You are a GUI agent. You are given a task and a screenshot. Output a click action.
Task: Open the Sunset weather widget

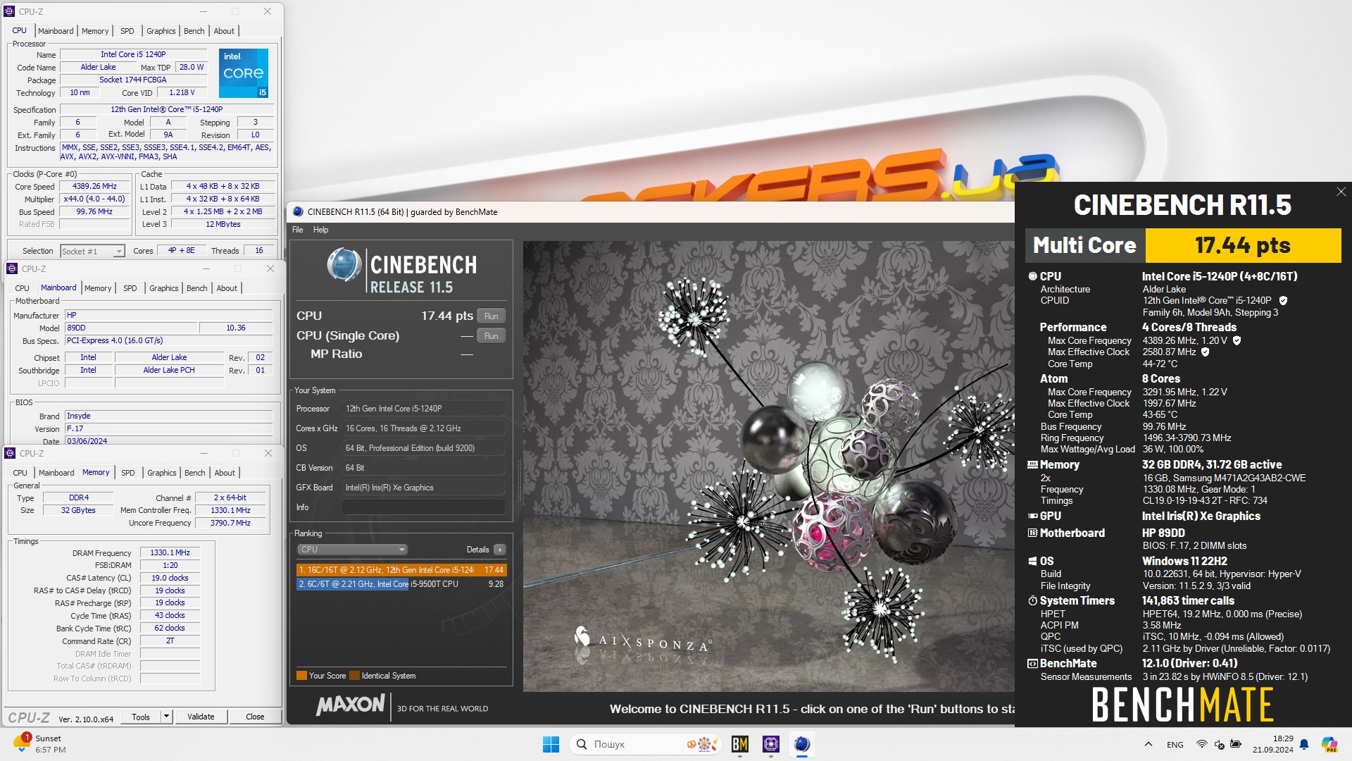coord(40,744)
